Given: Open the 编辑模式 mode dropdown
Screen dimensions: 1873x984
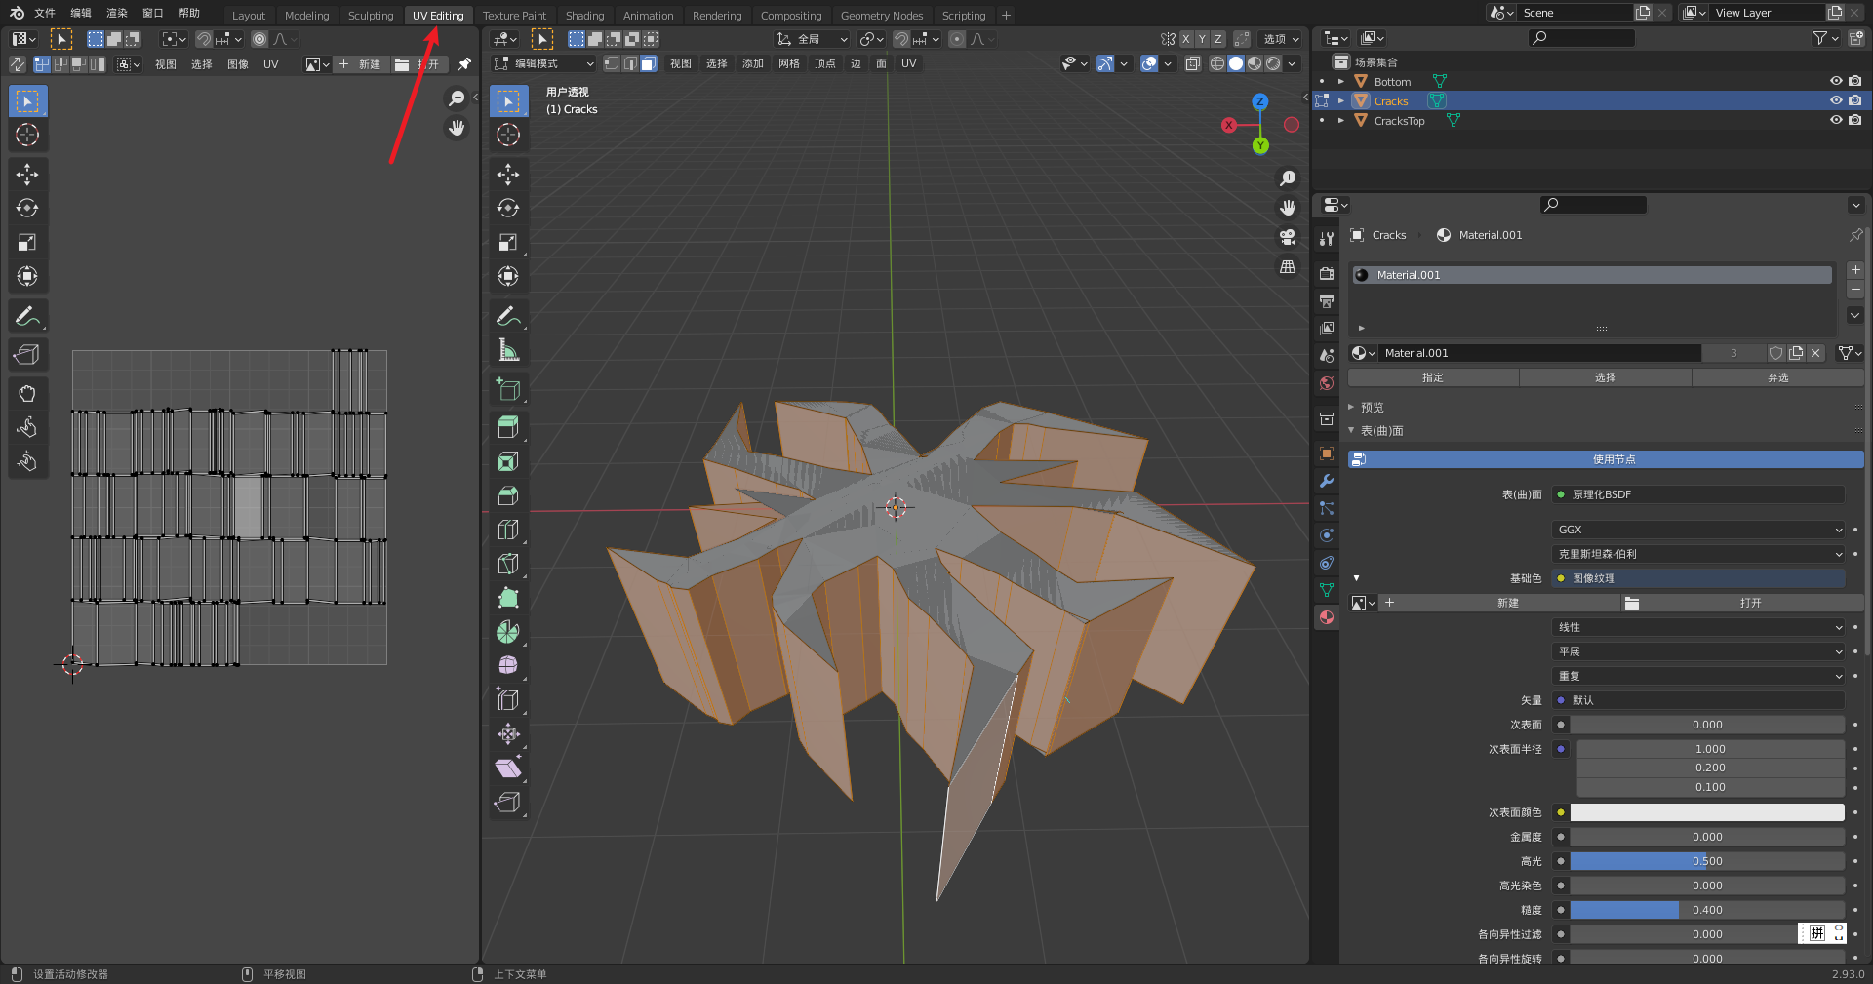Looking at the screenshot, I should click(x=543, y=63).
